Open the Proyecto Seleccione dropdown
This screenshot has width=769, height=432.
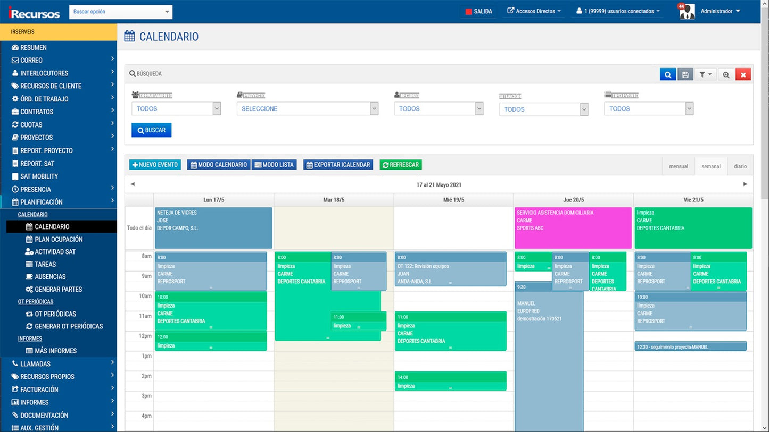307,108
